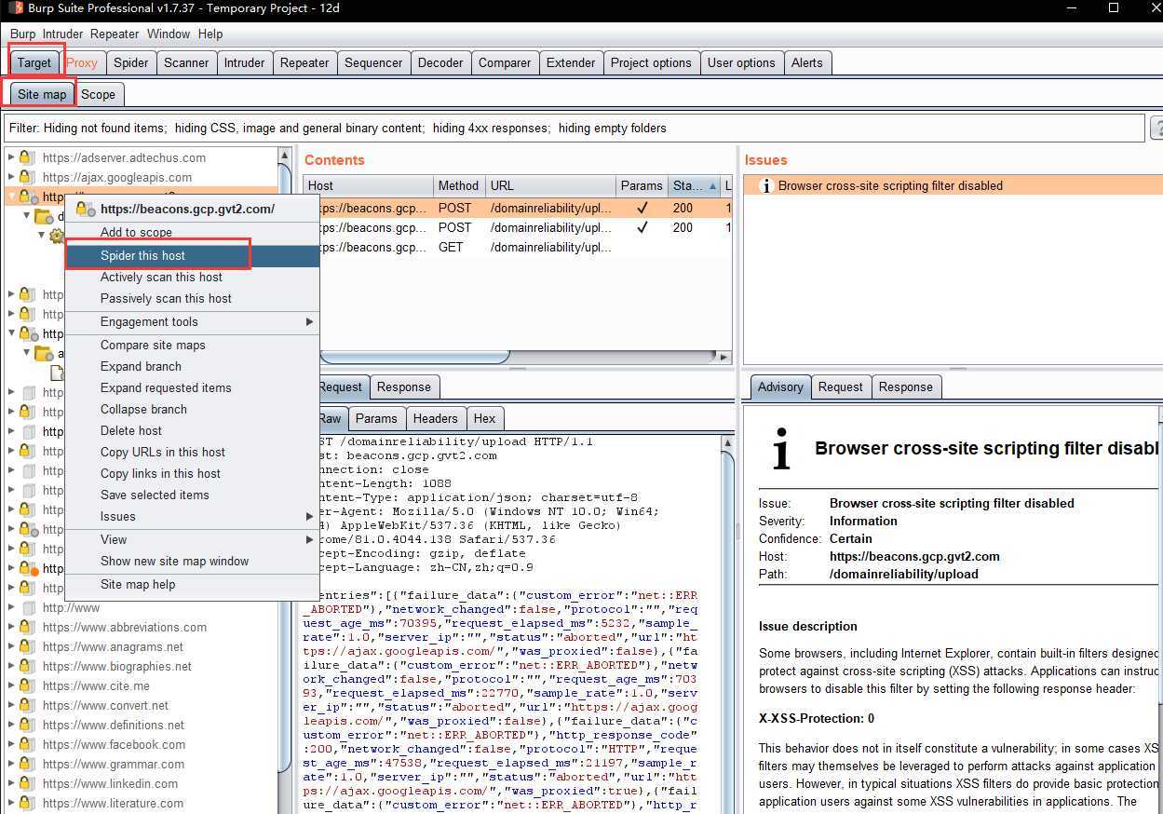The height and width of the screenshot is (814, 1163).
Task: Select the Advisory tab in the issue panel
Action: tap(780, 387)
